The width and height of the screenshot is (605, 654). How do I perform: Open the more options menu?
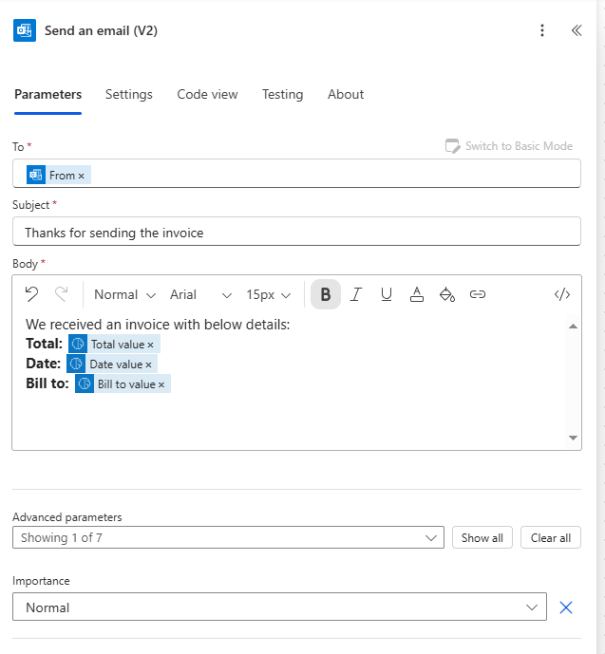point(542,30)
